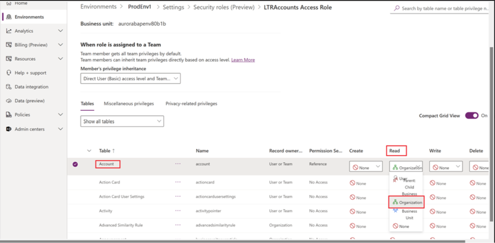Screen dimensions: 495x243
Task: Click the Write column header
Action: tap(435, 151)
